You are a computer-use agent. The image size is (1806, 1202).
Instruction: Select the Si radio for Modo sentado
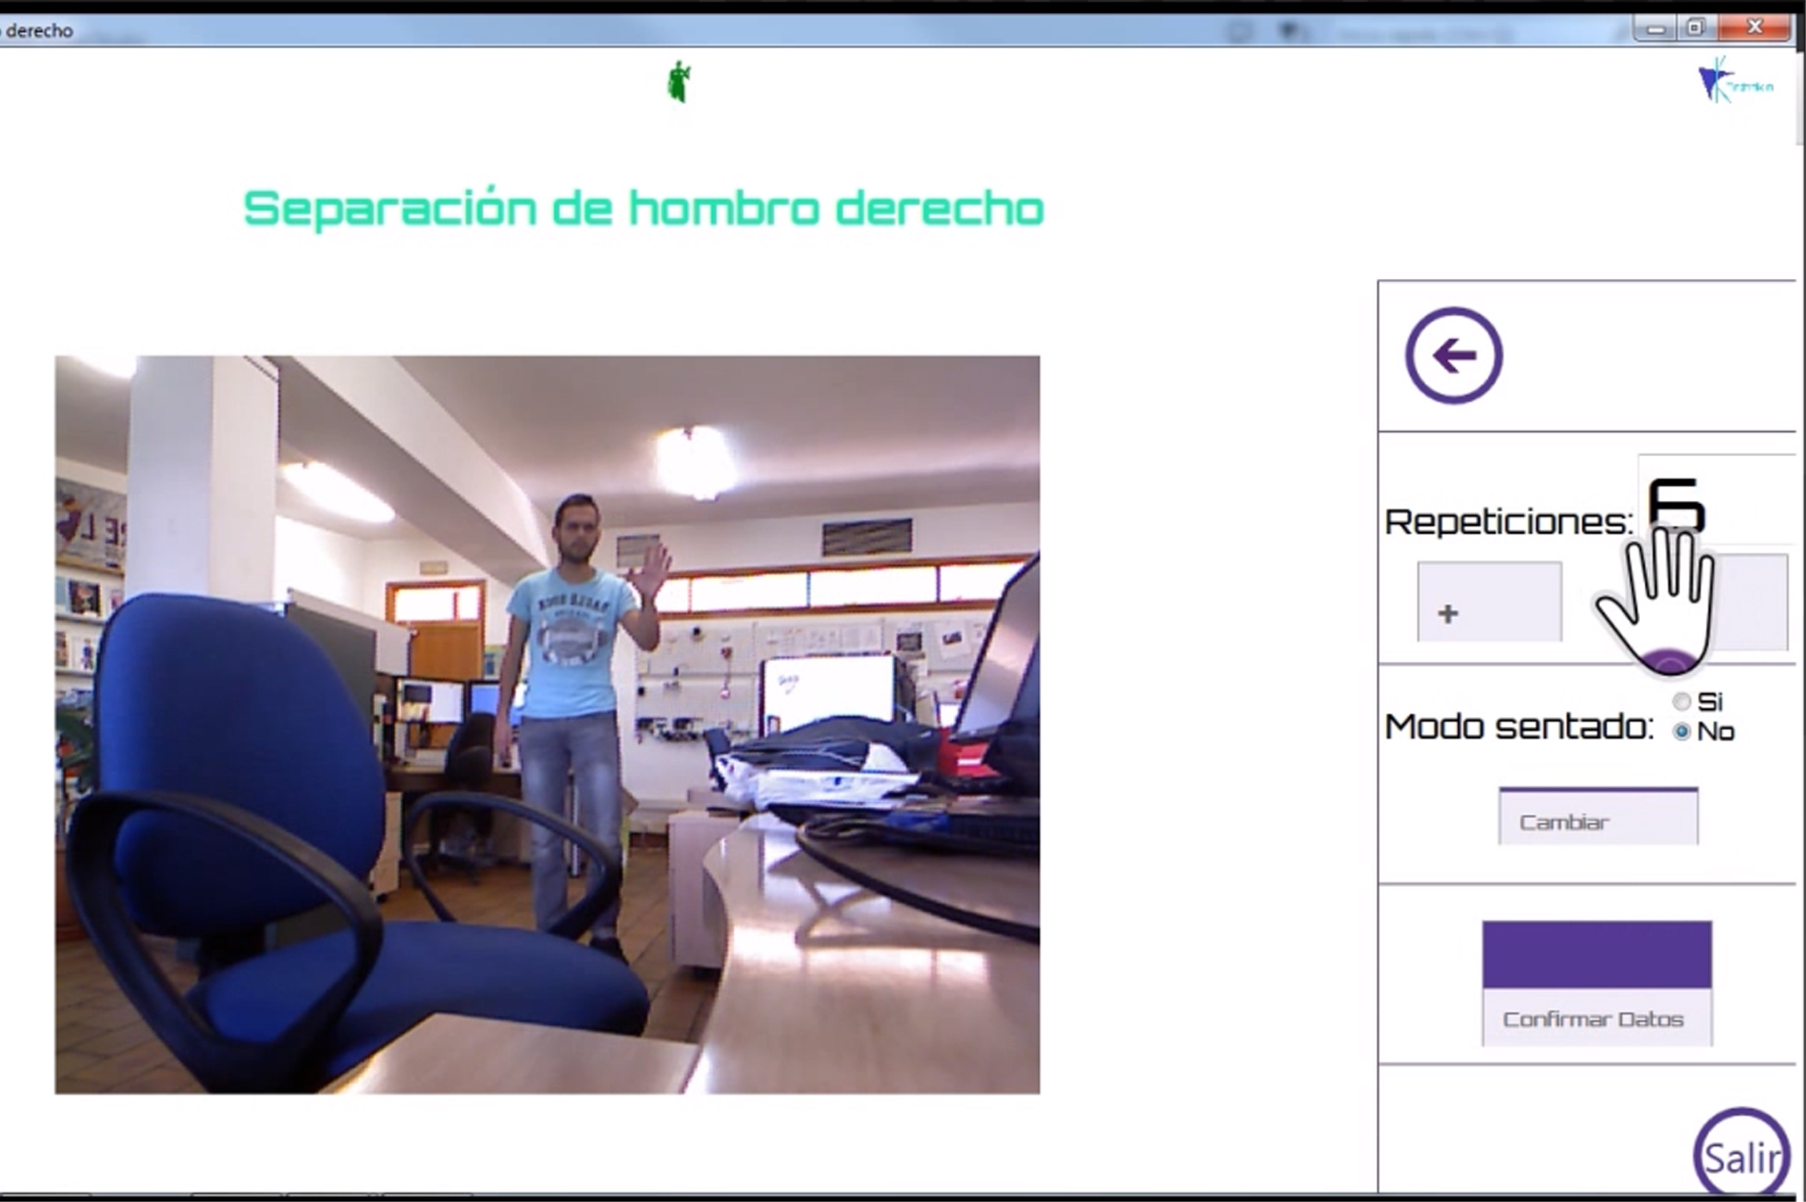[x=1682, y=702]
